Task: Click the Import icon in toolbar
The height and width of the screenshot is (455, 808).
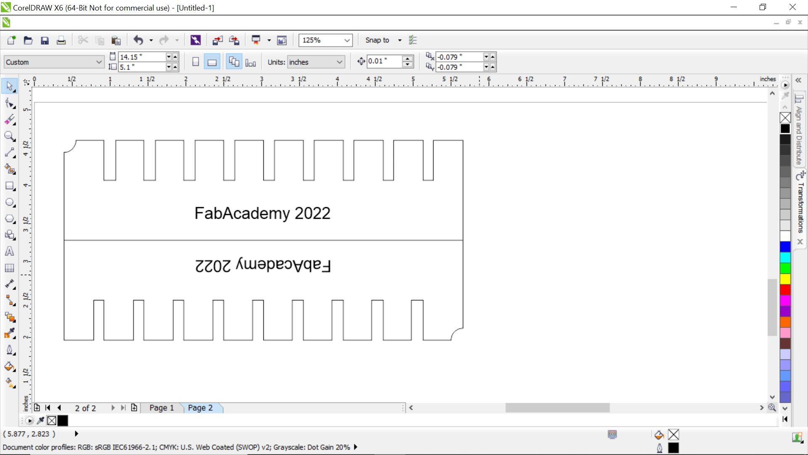Action: click(x=217, y=40)
